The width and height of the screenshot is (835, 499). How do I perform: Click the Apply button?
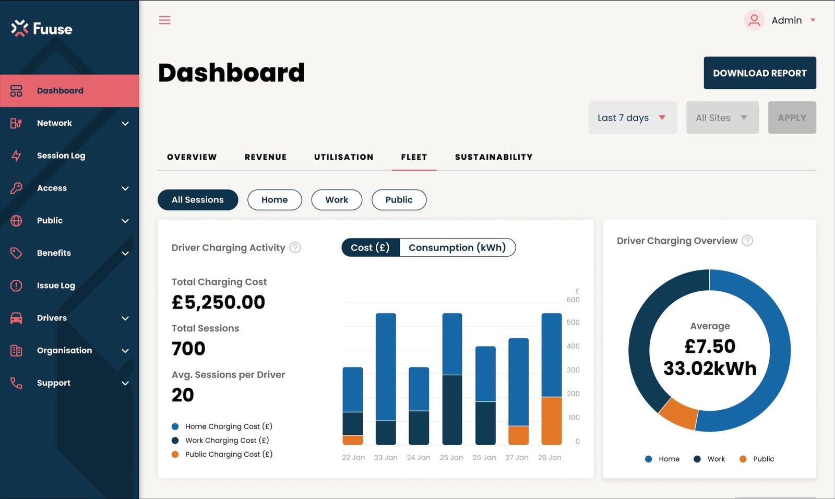[x=792, y=117]
